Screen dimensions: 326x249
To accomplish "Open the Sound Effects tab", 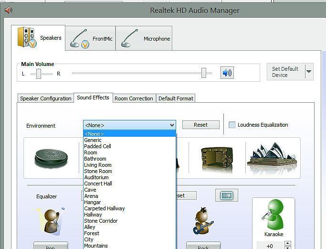I will [x=93, y=97].
